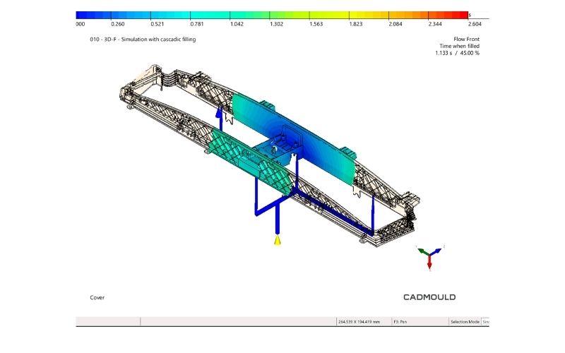Viewport: 565px width, 353px height.
Task: Click the red axis arrow on triad
Action: pyautogui.click(x=429, y=262)
